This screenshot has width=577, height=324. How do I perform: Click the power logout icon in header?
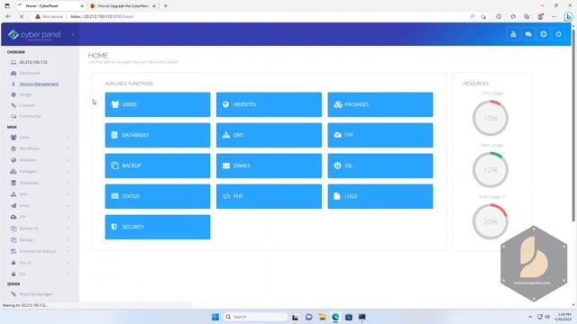coord(558,34)
